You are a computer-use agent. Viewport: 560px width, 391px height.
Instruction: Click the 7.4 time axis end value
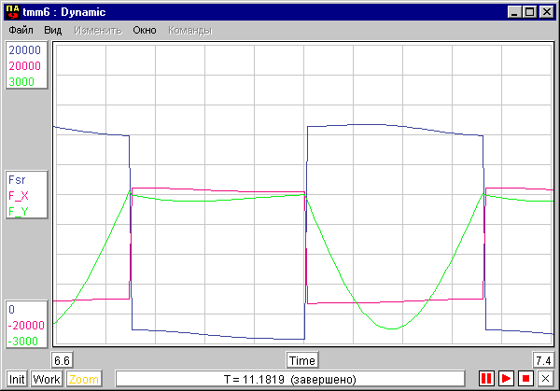(543, 360)
